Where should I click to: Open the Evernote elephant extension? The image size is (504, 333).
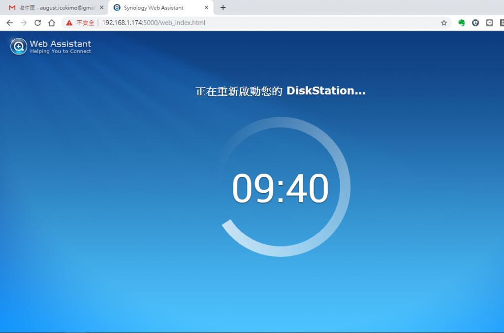462,23
